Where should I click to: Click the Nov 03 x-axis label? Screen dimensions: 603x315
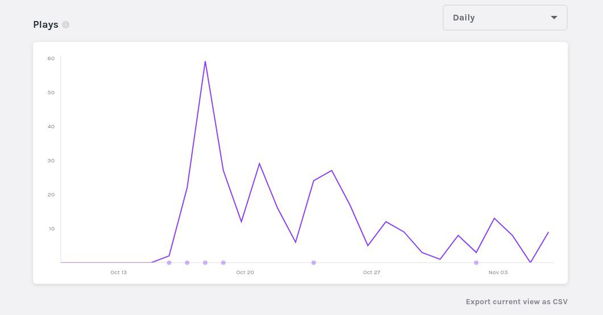pyautogui.click(x=498, y=272)
